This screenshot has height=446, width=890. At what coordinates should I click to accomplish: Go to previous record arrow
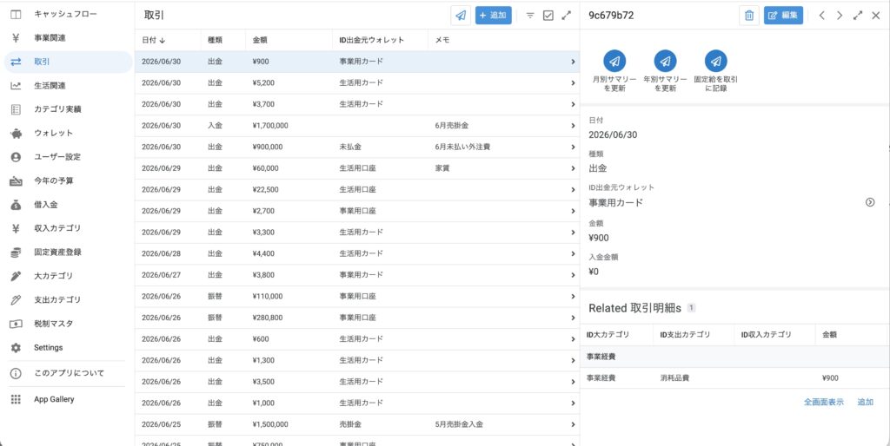click(821, 16)
